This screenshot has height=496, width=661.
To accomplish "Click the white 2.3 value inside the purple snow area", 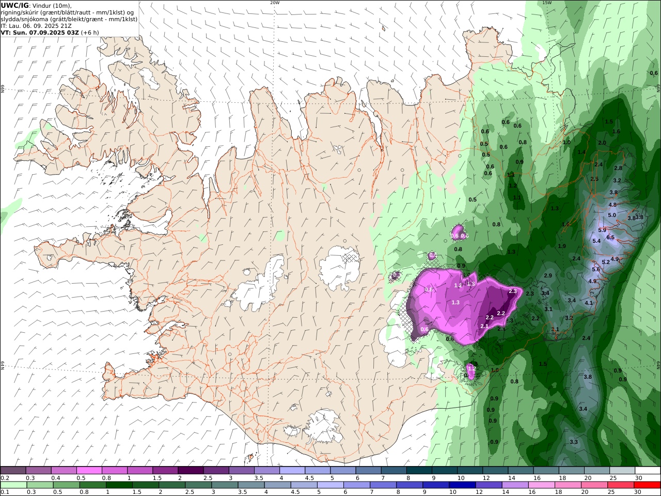I will [513, 291].
